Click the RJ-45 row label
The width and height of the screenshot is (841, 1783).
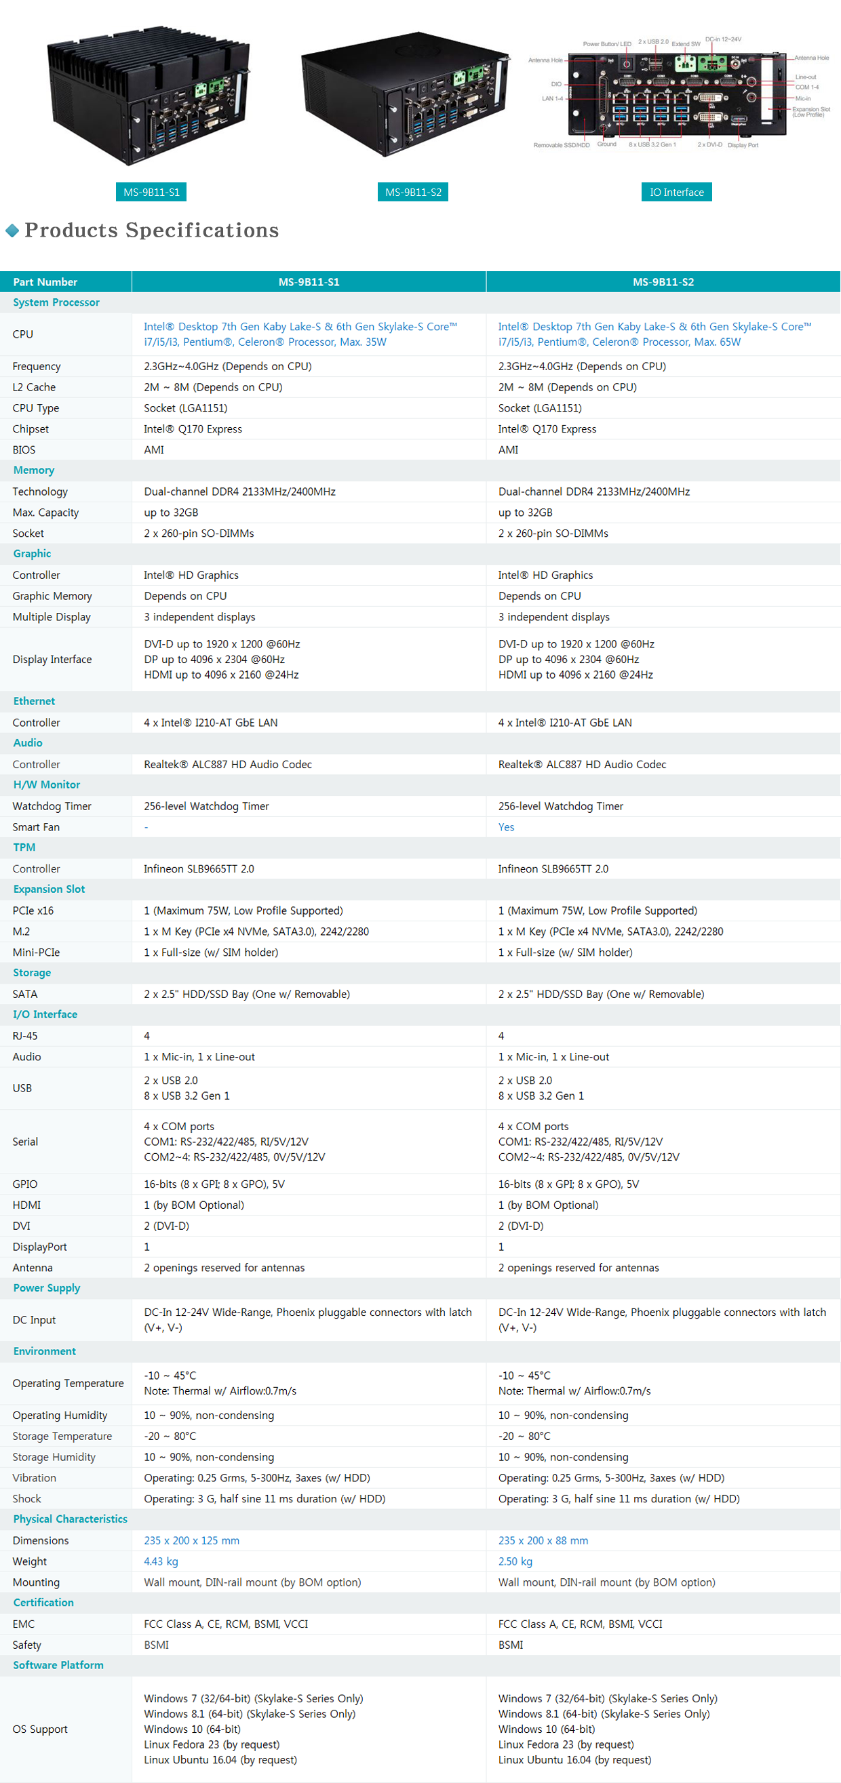(x=25, y=1036)
